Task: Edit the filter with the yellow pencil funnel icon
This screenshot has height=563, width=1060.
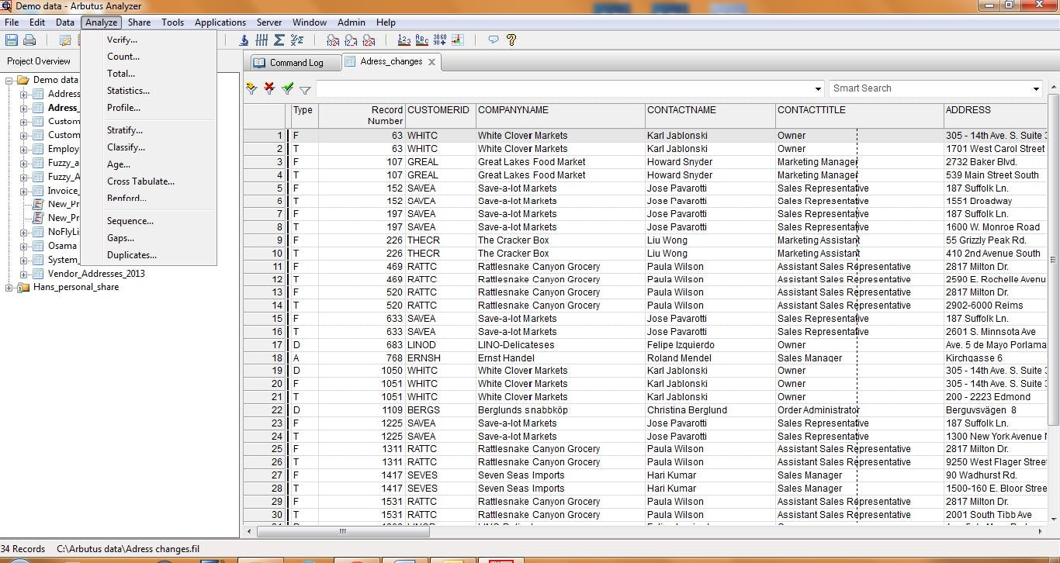Action: [x=250, y=88]
